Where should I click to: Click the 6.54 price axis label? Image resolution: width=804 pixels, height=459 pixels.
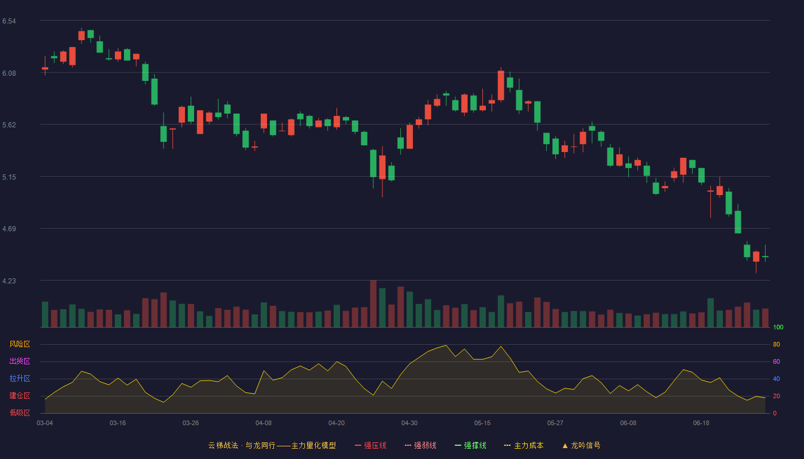point(9,21)
